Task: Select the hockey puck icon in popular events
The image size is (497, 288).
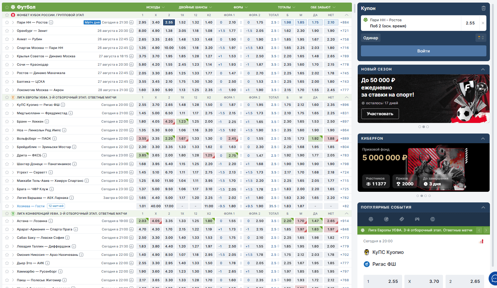Action: [402, 219]
